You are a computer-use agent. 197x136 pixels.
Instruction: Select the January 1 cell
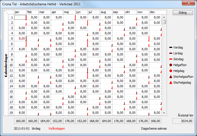[x=20, y=17]
